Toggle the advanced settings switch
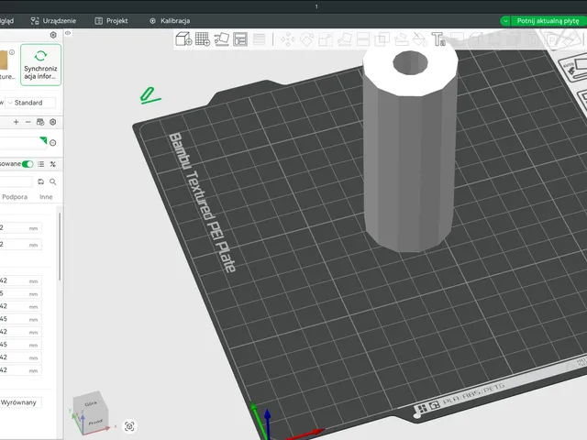 tap(28, 164)
